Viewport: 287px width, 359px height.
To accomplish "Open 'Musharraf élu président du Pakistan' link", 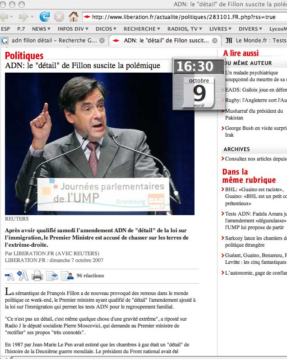I will point(254,114).
